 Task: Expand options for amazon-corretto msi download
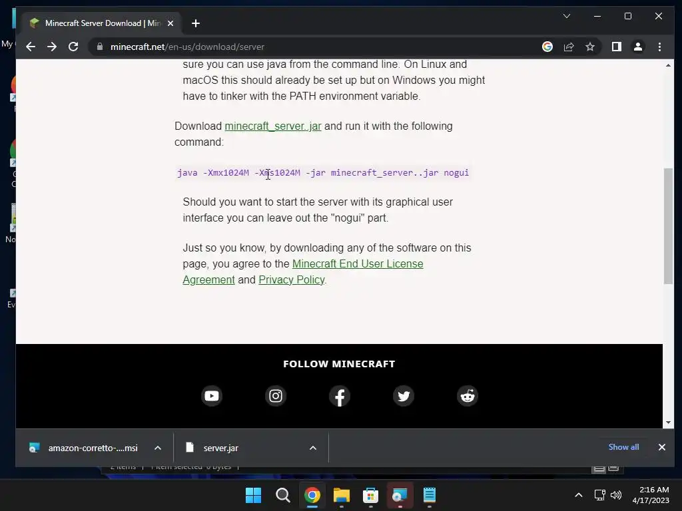click(x=158, y=448)
